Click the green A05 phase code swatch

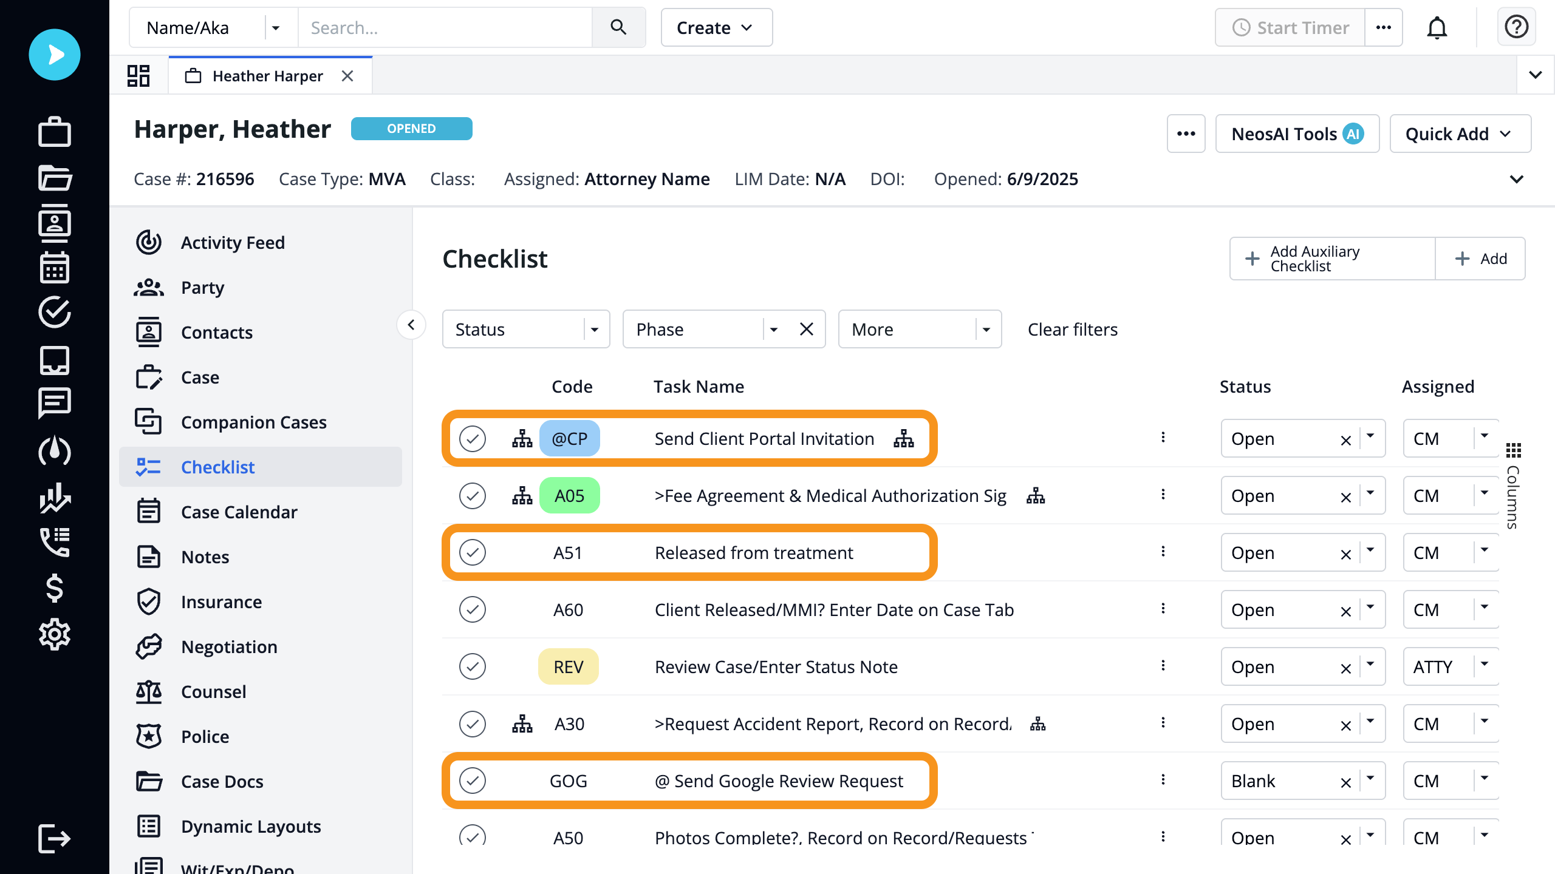[569, 495]
